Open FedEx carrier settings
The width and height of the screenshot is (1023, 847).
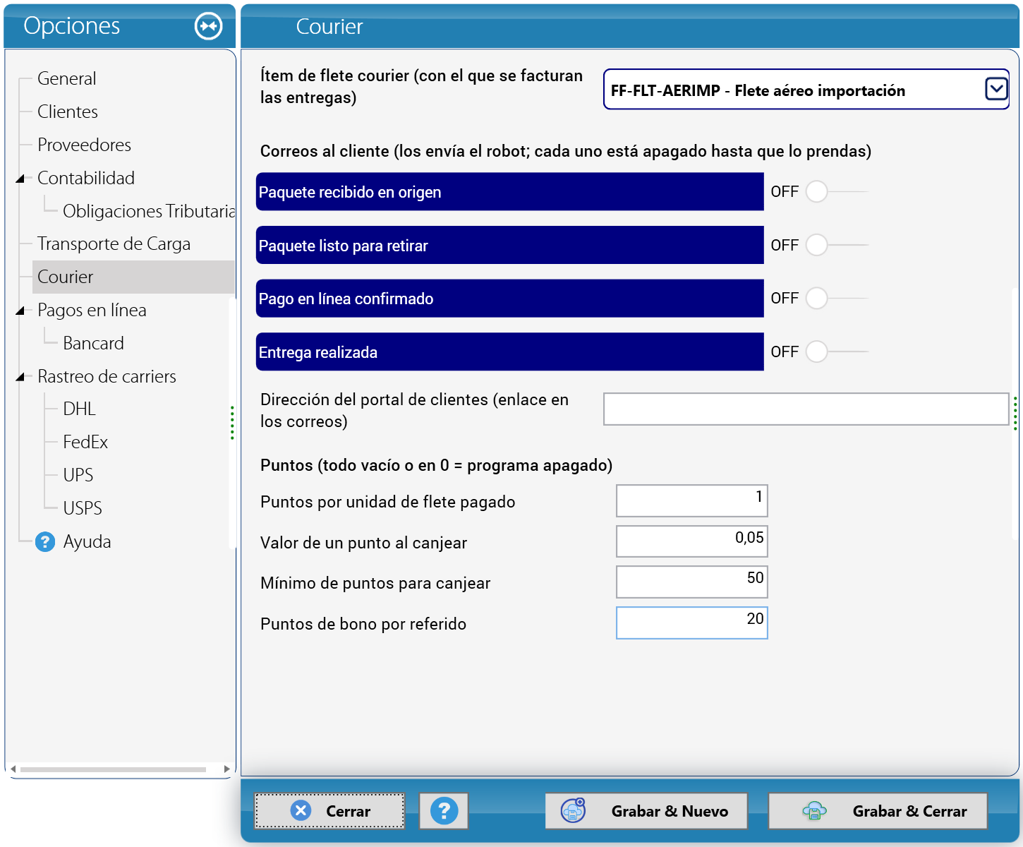[85, 442]
